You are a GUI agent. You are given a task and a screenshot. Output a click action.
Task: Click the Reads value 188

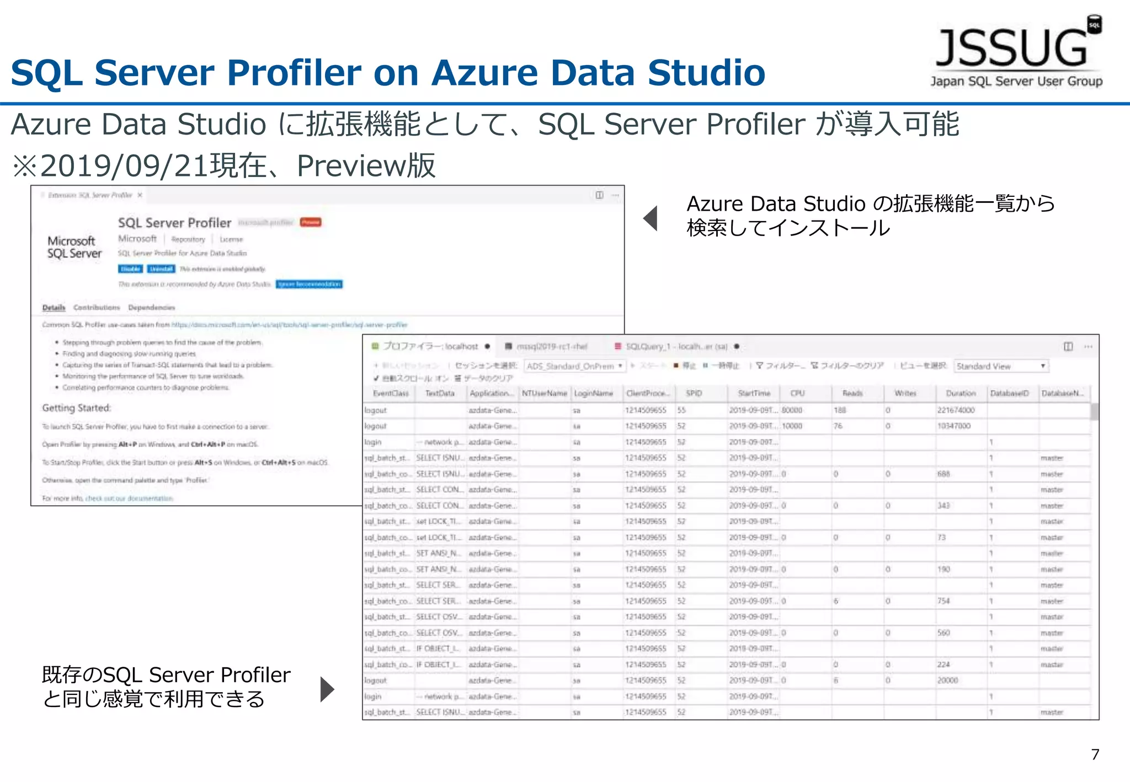[x=840, y=410]
